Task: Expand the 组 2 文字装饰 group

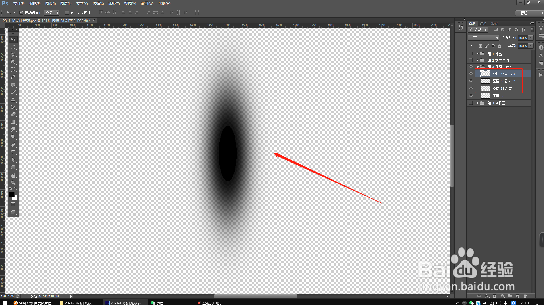Action: pos(477,60)
